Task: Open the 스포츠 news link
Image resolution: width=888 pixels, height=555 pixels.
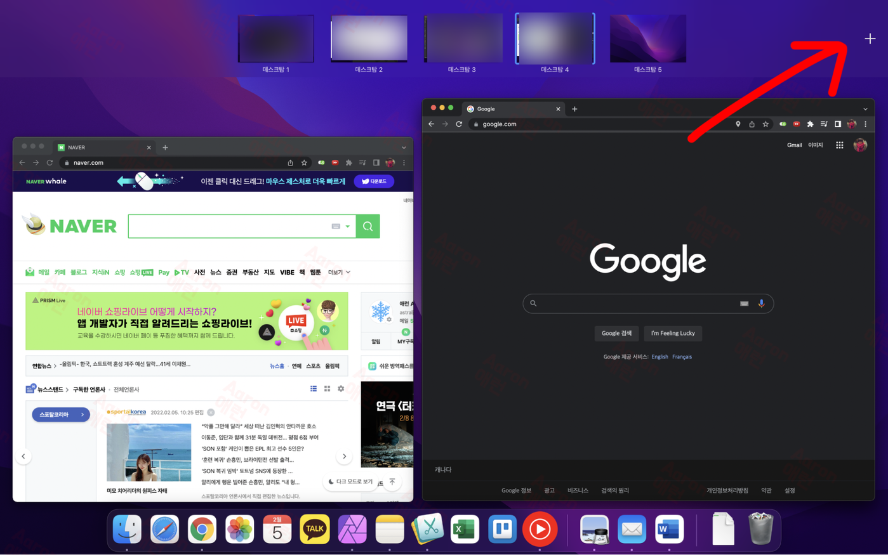Action: point(314,366)
